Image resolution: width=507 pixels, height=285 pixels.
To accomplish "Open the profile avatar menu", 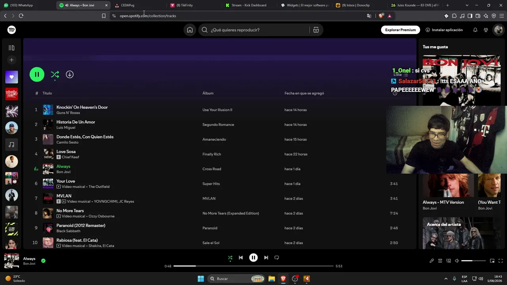I will pyautogui.click(x=498, y=30).
